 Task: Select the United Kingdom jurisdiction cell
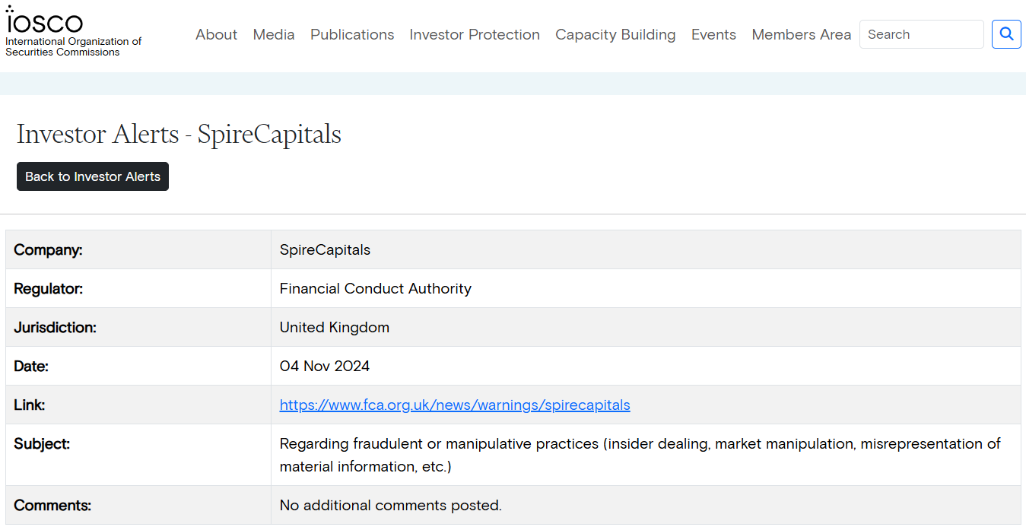tap(335, 328)
